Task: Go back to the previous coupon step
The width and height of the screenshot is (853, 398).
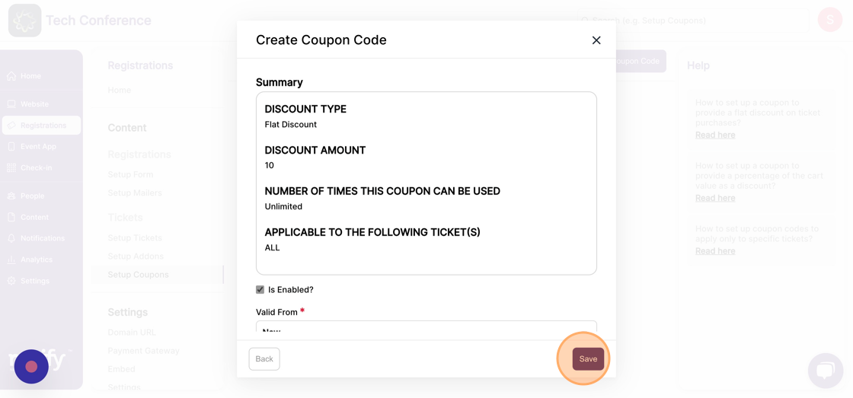Action: coord(264,359)
